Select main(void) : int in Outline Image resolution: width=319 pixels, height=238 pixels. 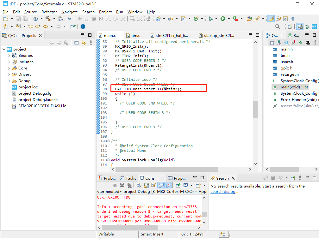[294, 87]
